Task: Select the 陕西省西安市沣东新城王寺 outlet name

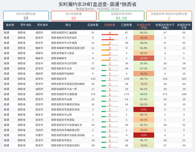Action: [67, 125]
